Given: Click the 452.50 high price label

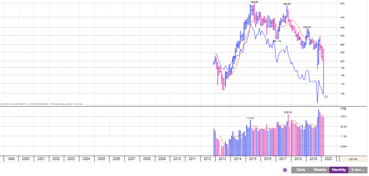Looking at the screenshot, I should pos(287,4).
